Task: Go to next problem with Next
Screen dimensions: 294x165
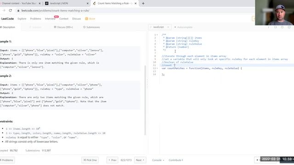Action: pyautogui.click(x=140, y=160)
